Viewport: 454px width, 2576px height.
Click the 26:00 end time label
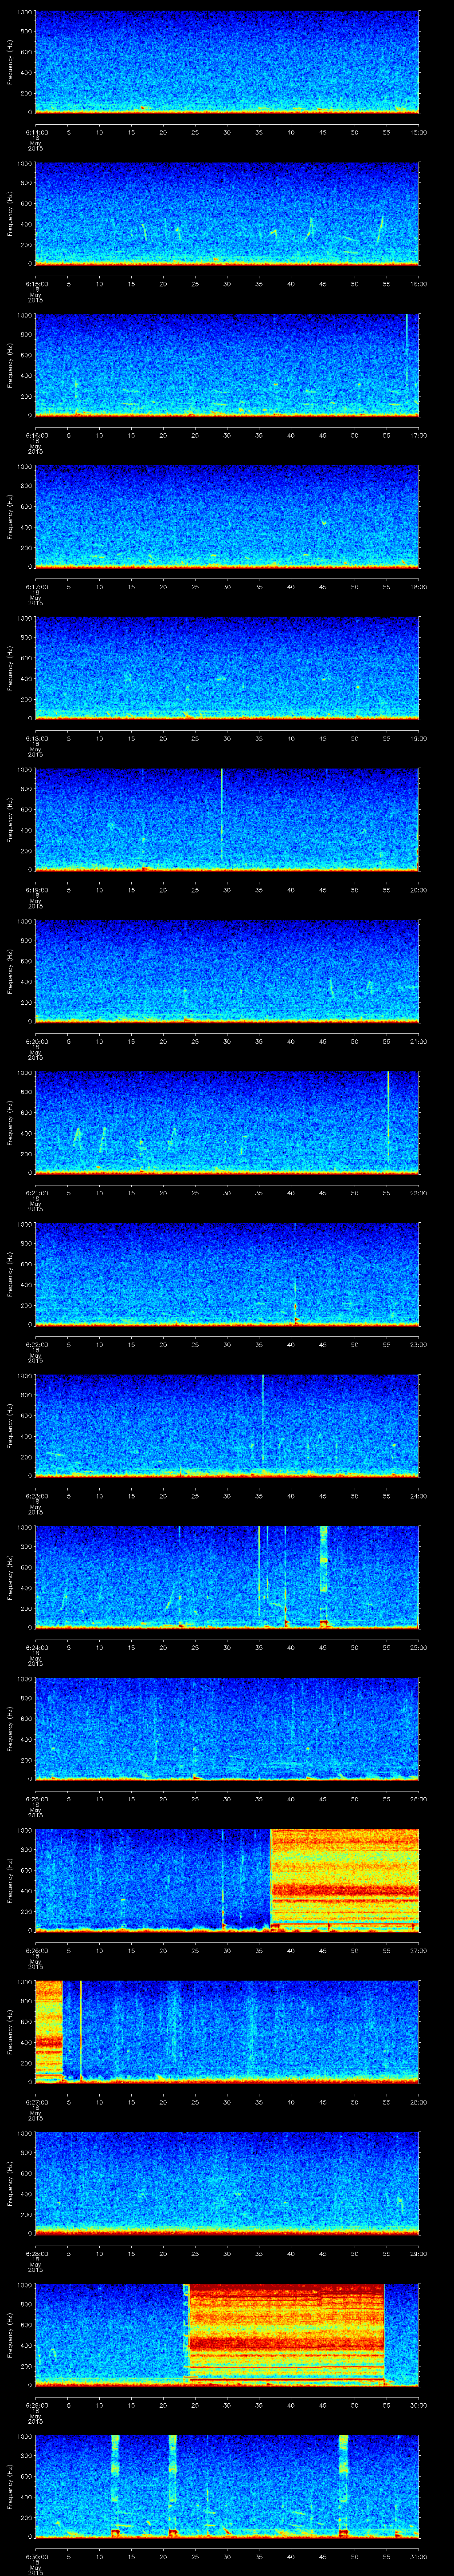tap(419, 1799)
